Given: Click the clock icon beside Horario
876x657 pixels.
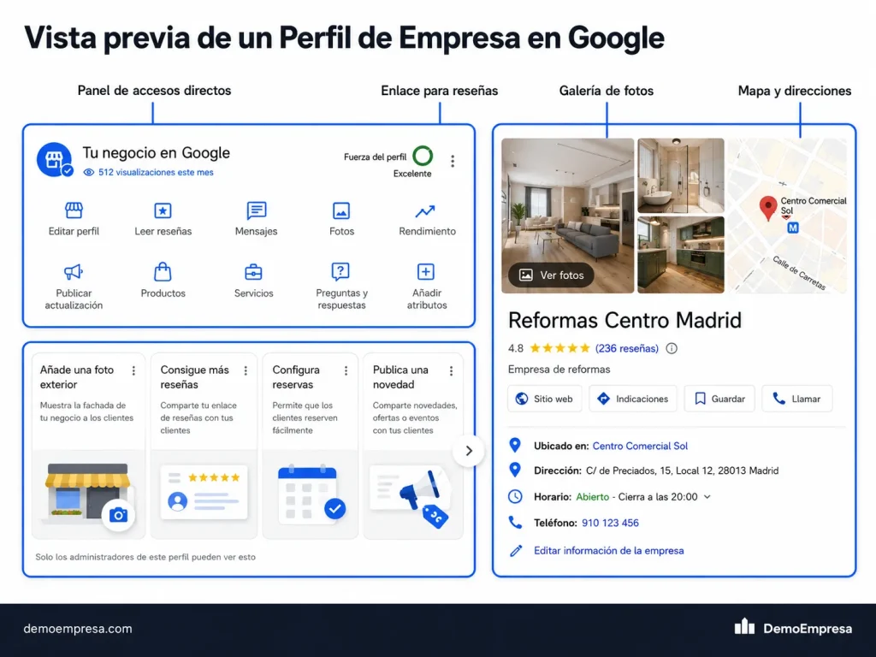Looking at the screenshot, I should [x=515, y=496].
